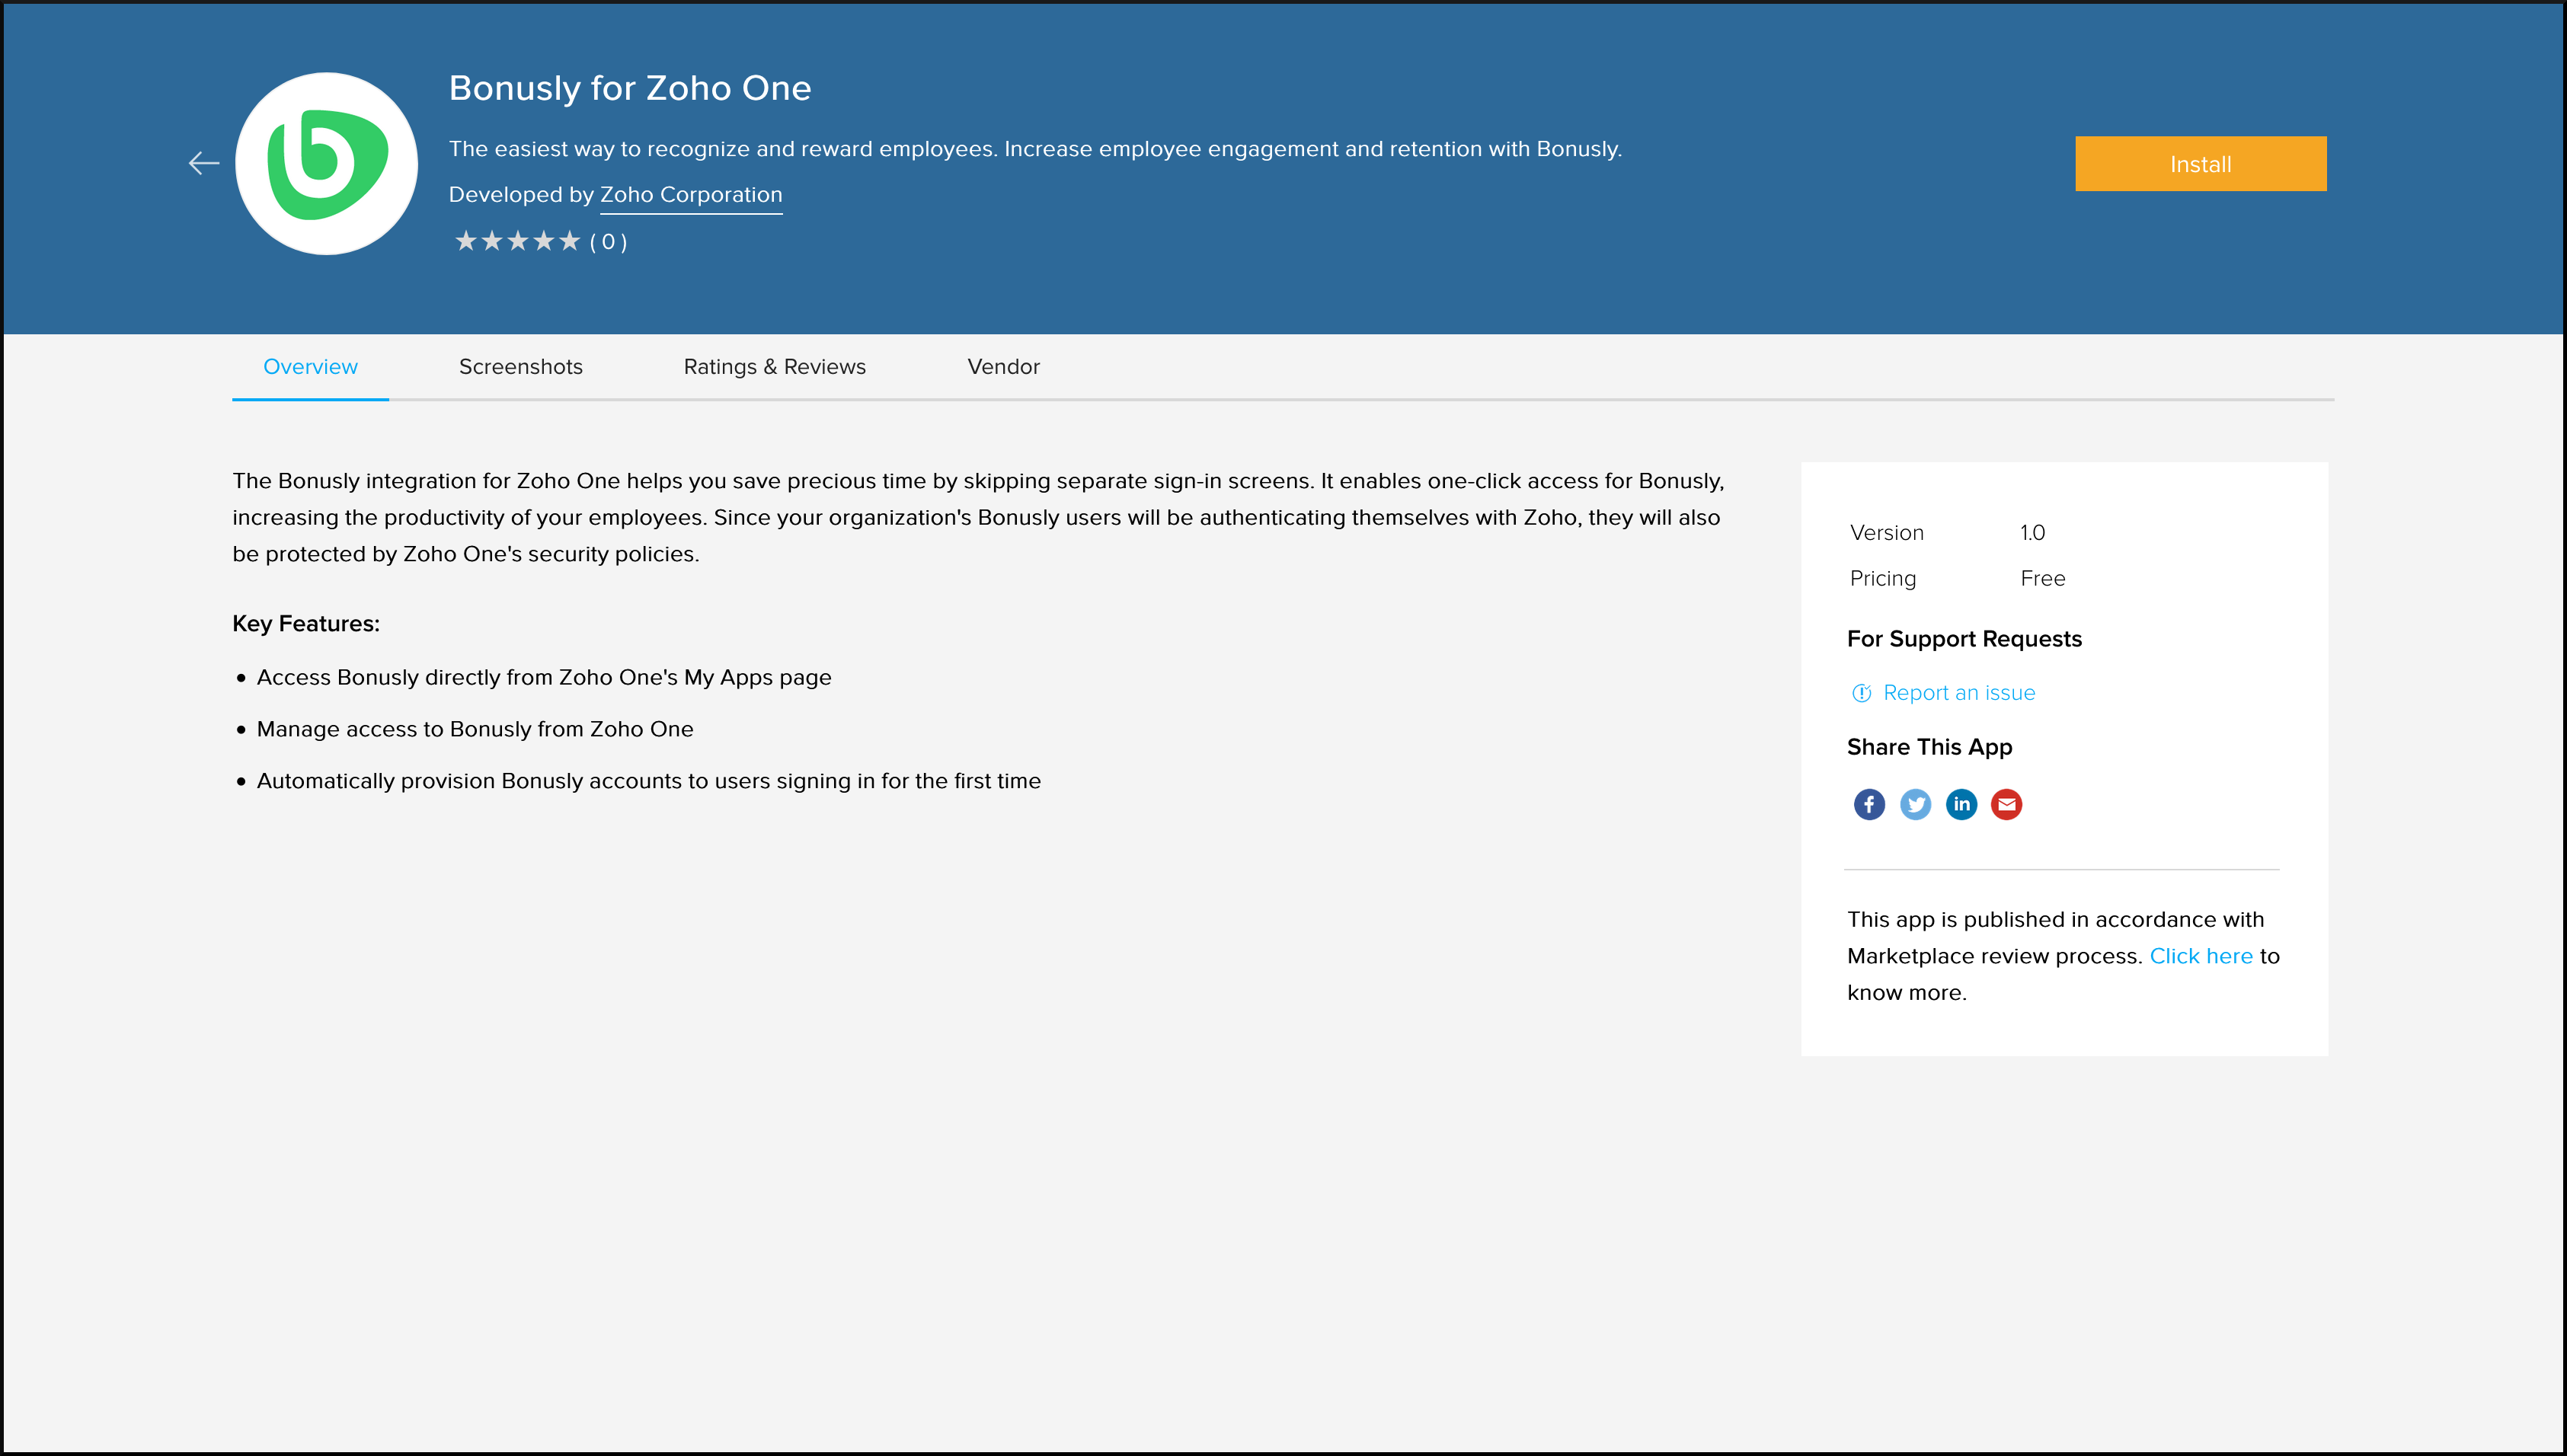Select the Vendor tab
This screenshot has width=2567, height=1456.
tap(1005, 366)
